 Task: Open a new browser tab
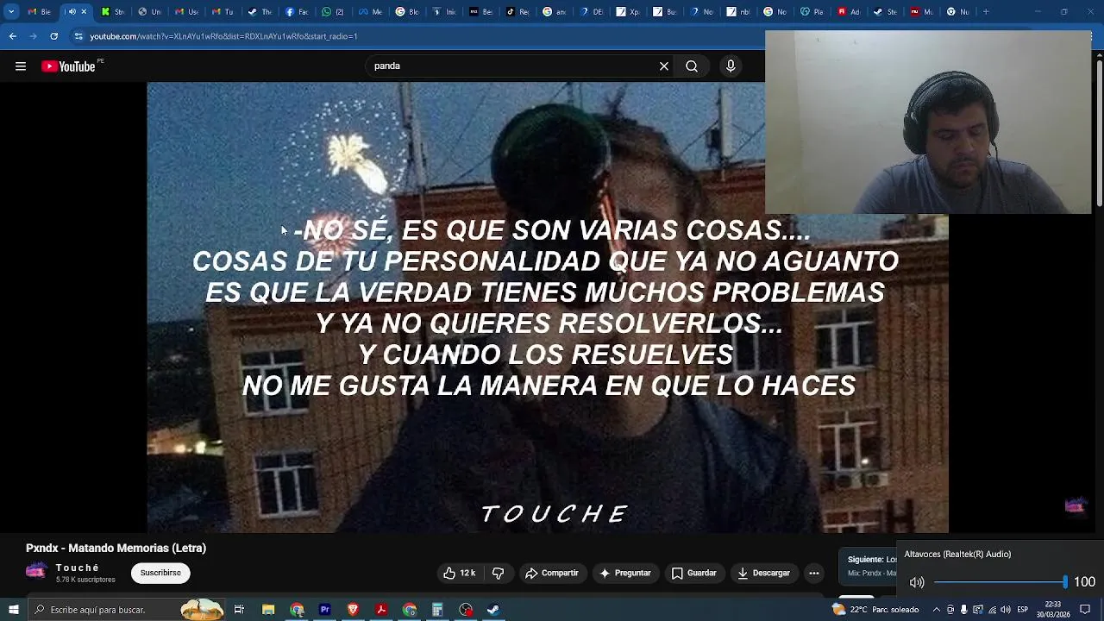(986, 12)
